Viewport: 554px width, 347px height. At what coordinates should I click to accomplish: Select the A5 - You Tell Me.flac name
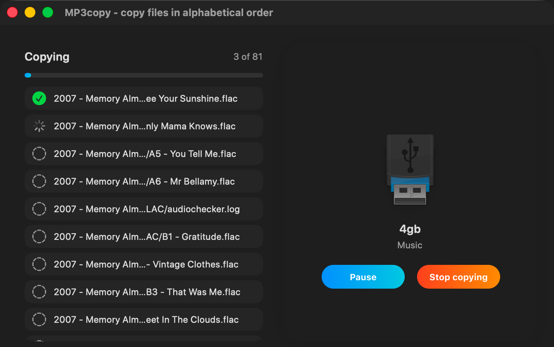click(x=145, y=154)
